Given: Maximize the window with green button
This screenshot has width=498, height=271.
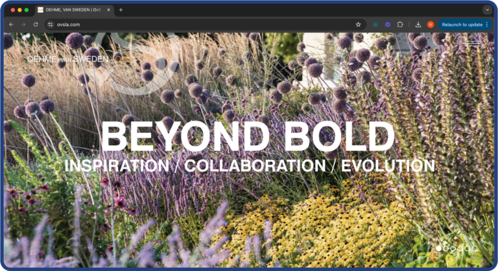Looking at the screenshot, I should (27, 10).
